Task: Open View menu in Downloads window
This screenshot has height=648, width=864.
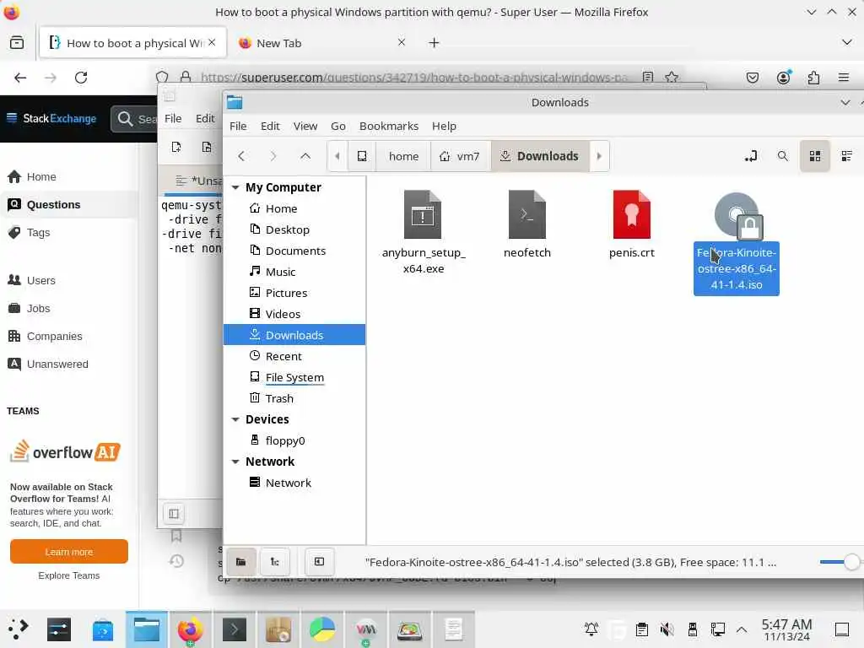Action: pos(305,127)
